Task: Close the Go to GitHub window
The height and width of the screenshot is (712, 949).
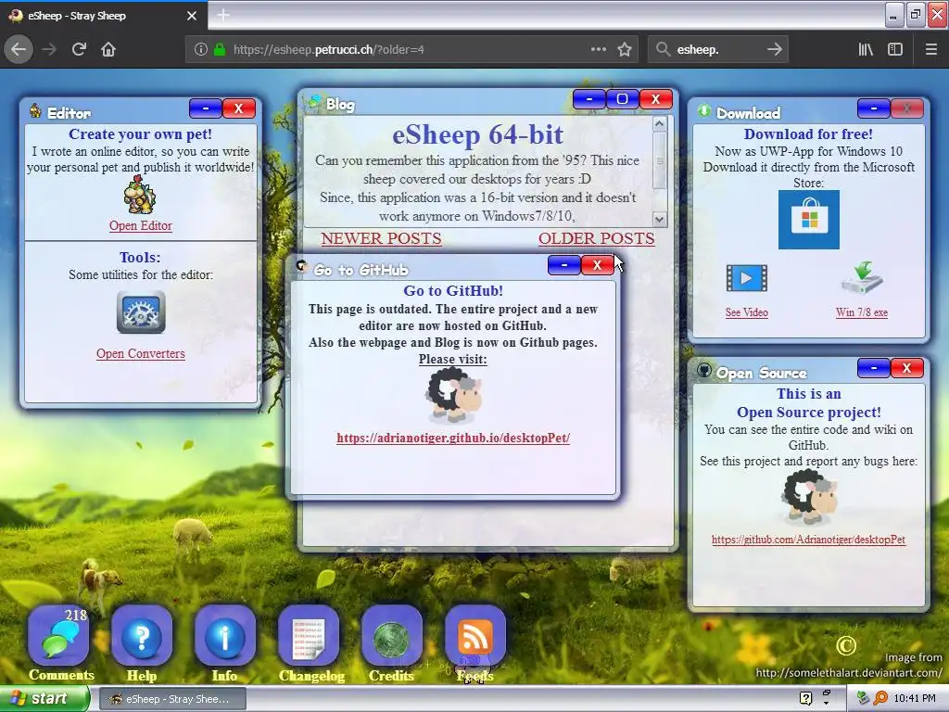Action: coord(598,265)
